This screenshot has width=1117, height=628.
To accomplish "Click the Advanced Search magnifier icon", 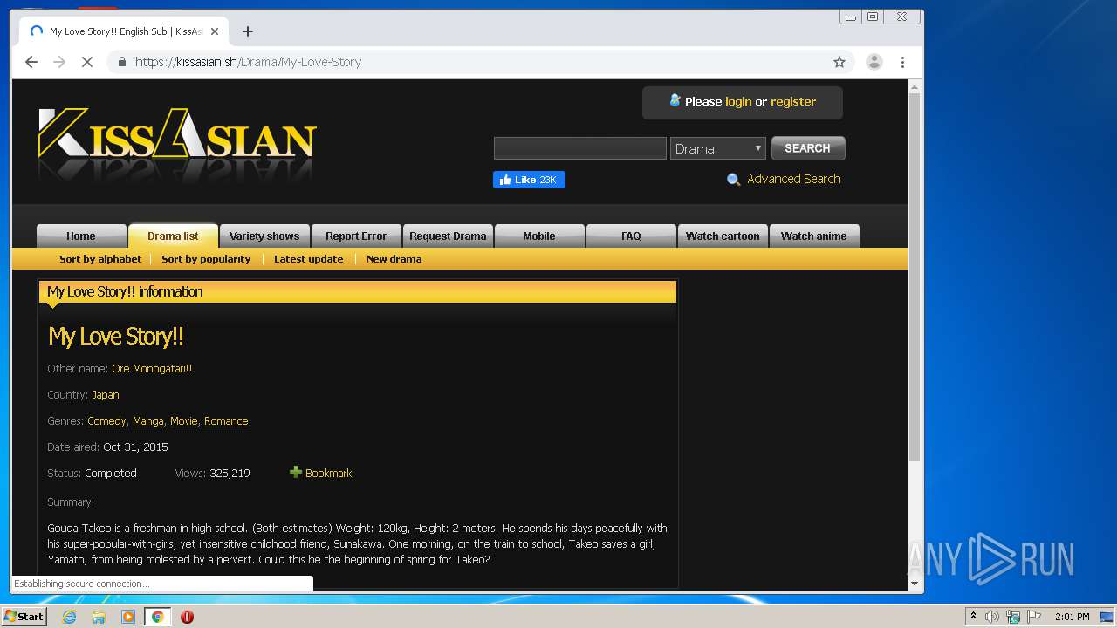I will (x=734, y=180).
